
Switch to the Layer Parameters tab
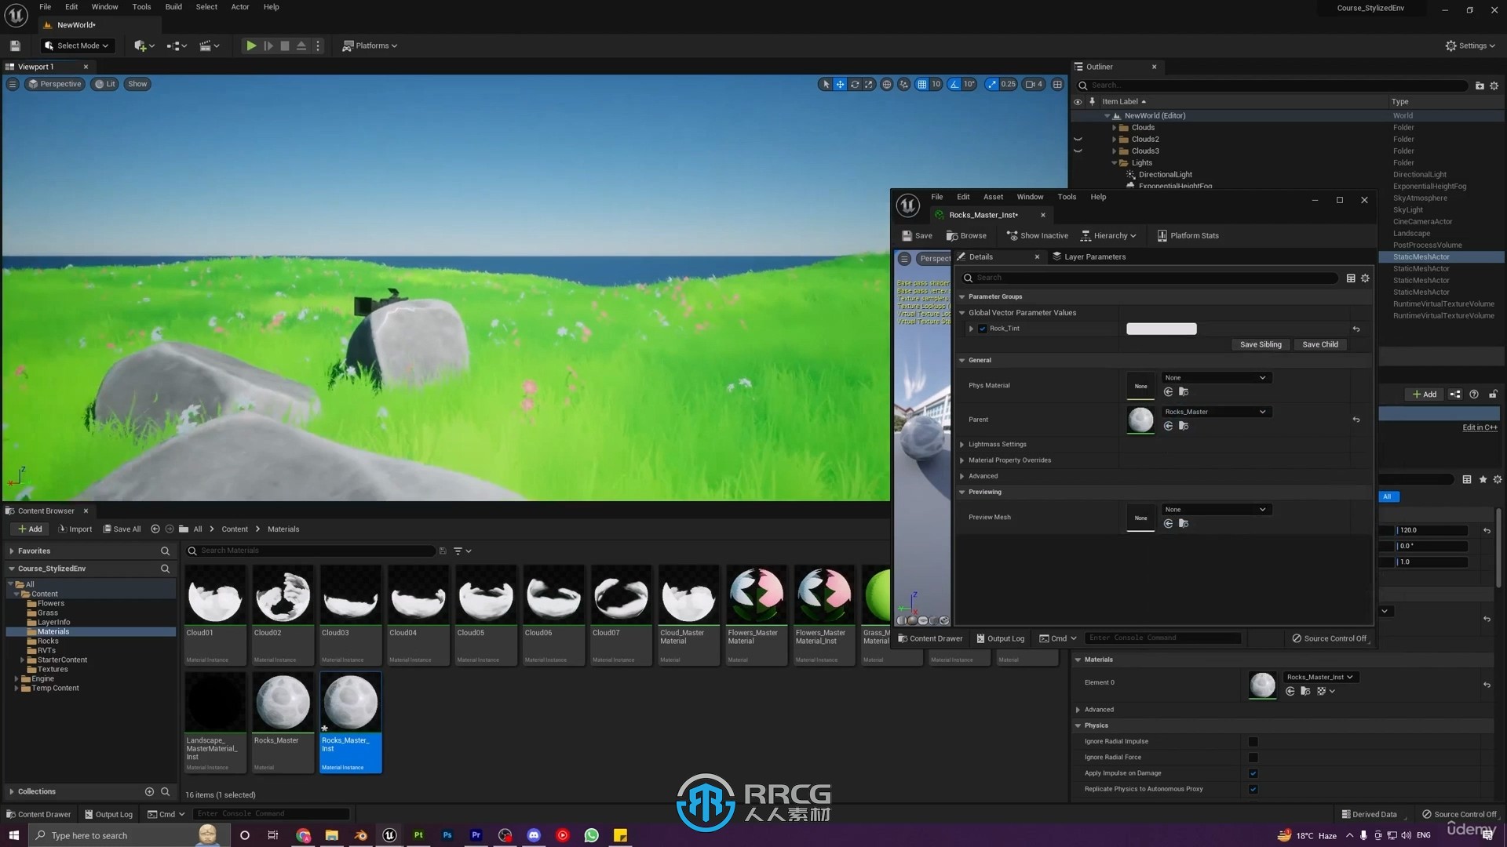click(1095, 256)
